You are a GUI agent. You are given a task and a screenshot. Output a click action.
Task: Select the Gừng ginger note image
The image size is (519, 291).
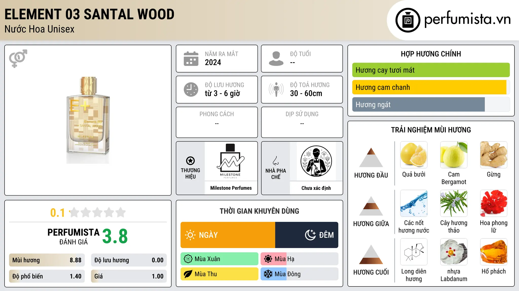(494, 155)
